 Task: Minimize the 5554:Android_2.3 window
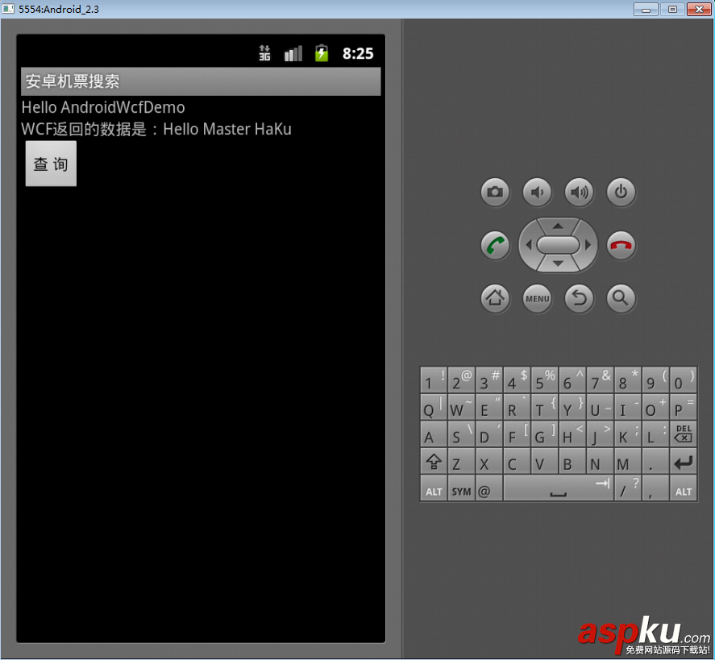(x=646, y=9)
